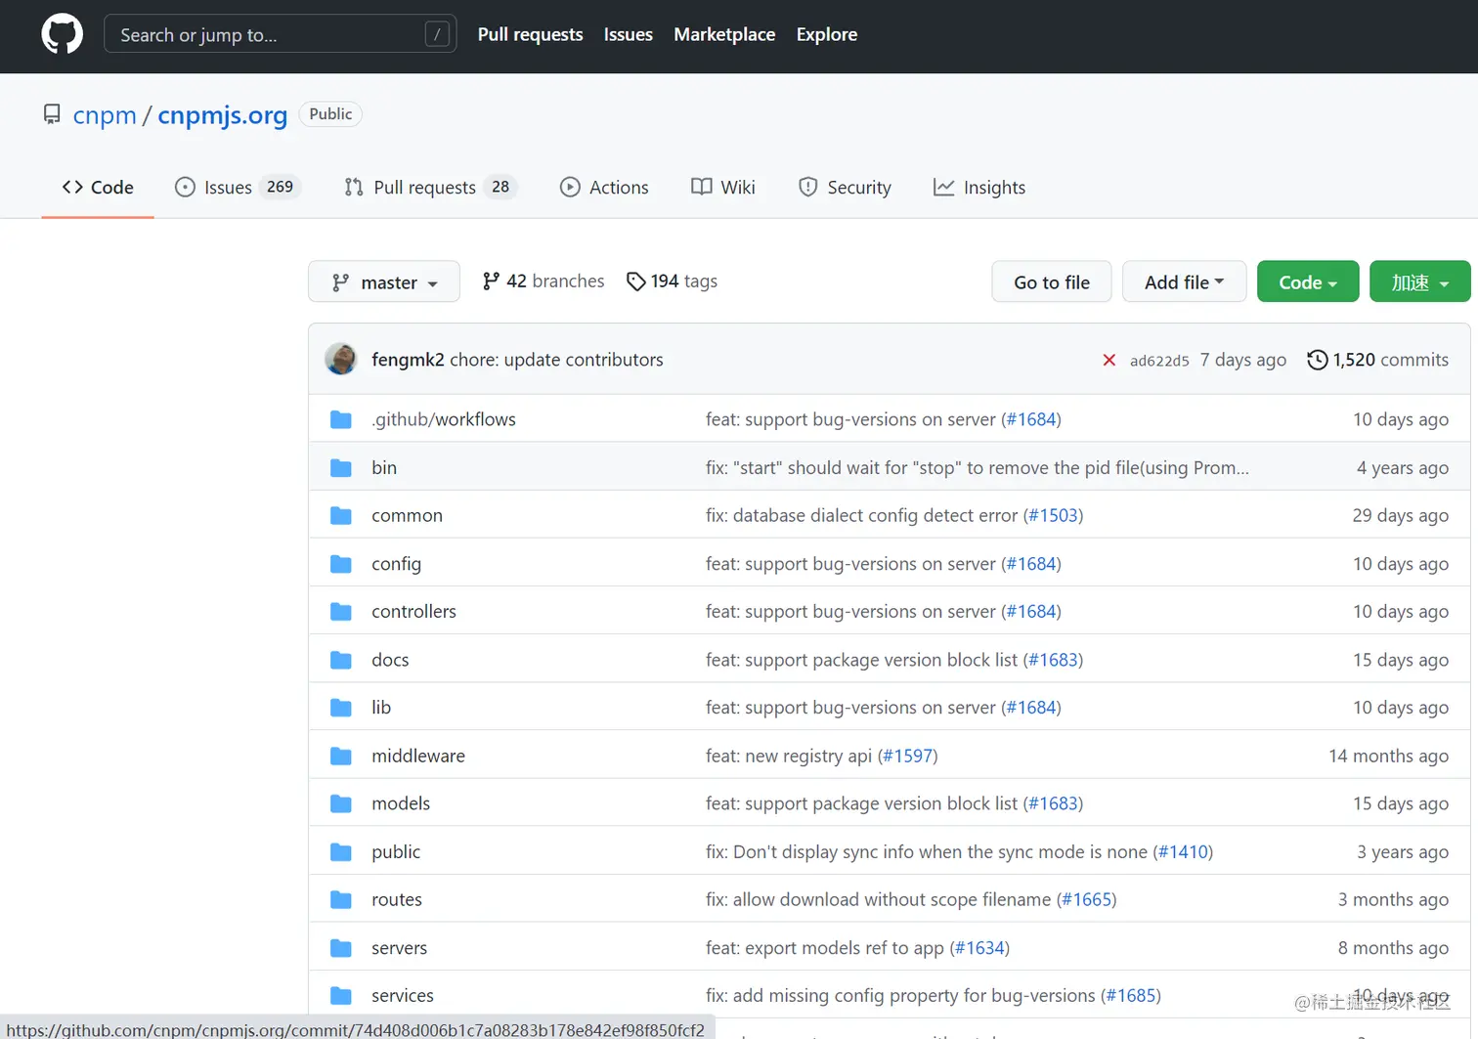Open the green Code dropdown
1478x1039 pixels.
(1308, 281)
